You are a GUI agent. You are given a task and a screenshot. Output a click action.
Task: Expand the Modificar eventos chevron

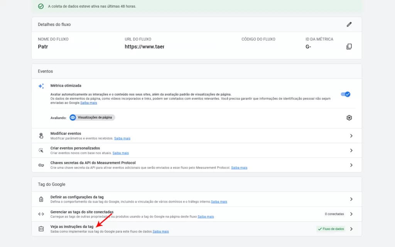point(351,136)
